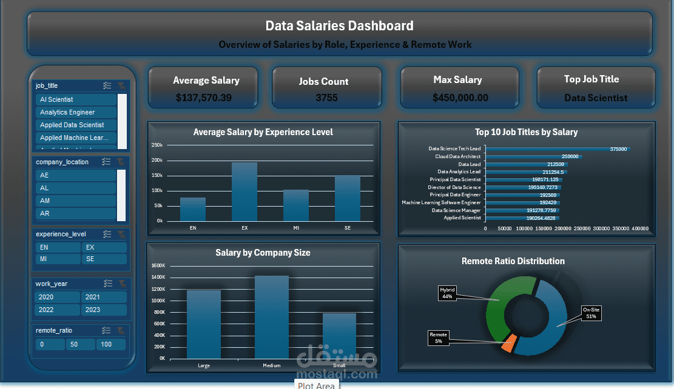The height and width of the screenshot is (389, 674).
Task: Click the MI bar in experience chart
Action: (x=296, y=205)
